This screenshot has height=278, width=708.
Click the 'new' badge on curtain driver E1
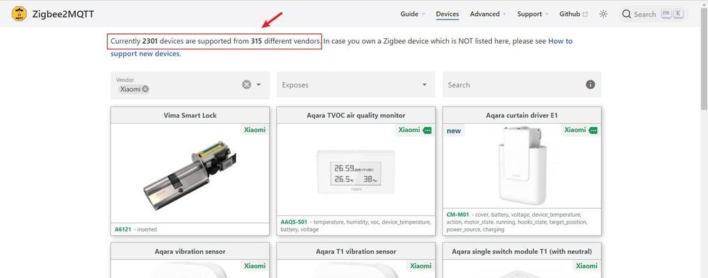(454, 131)
